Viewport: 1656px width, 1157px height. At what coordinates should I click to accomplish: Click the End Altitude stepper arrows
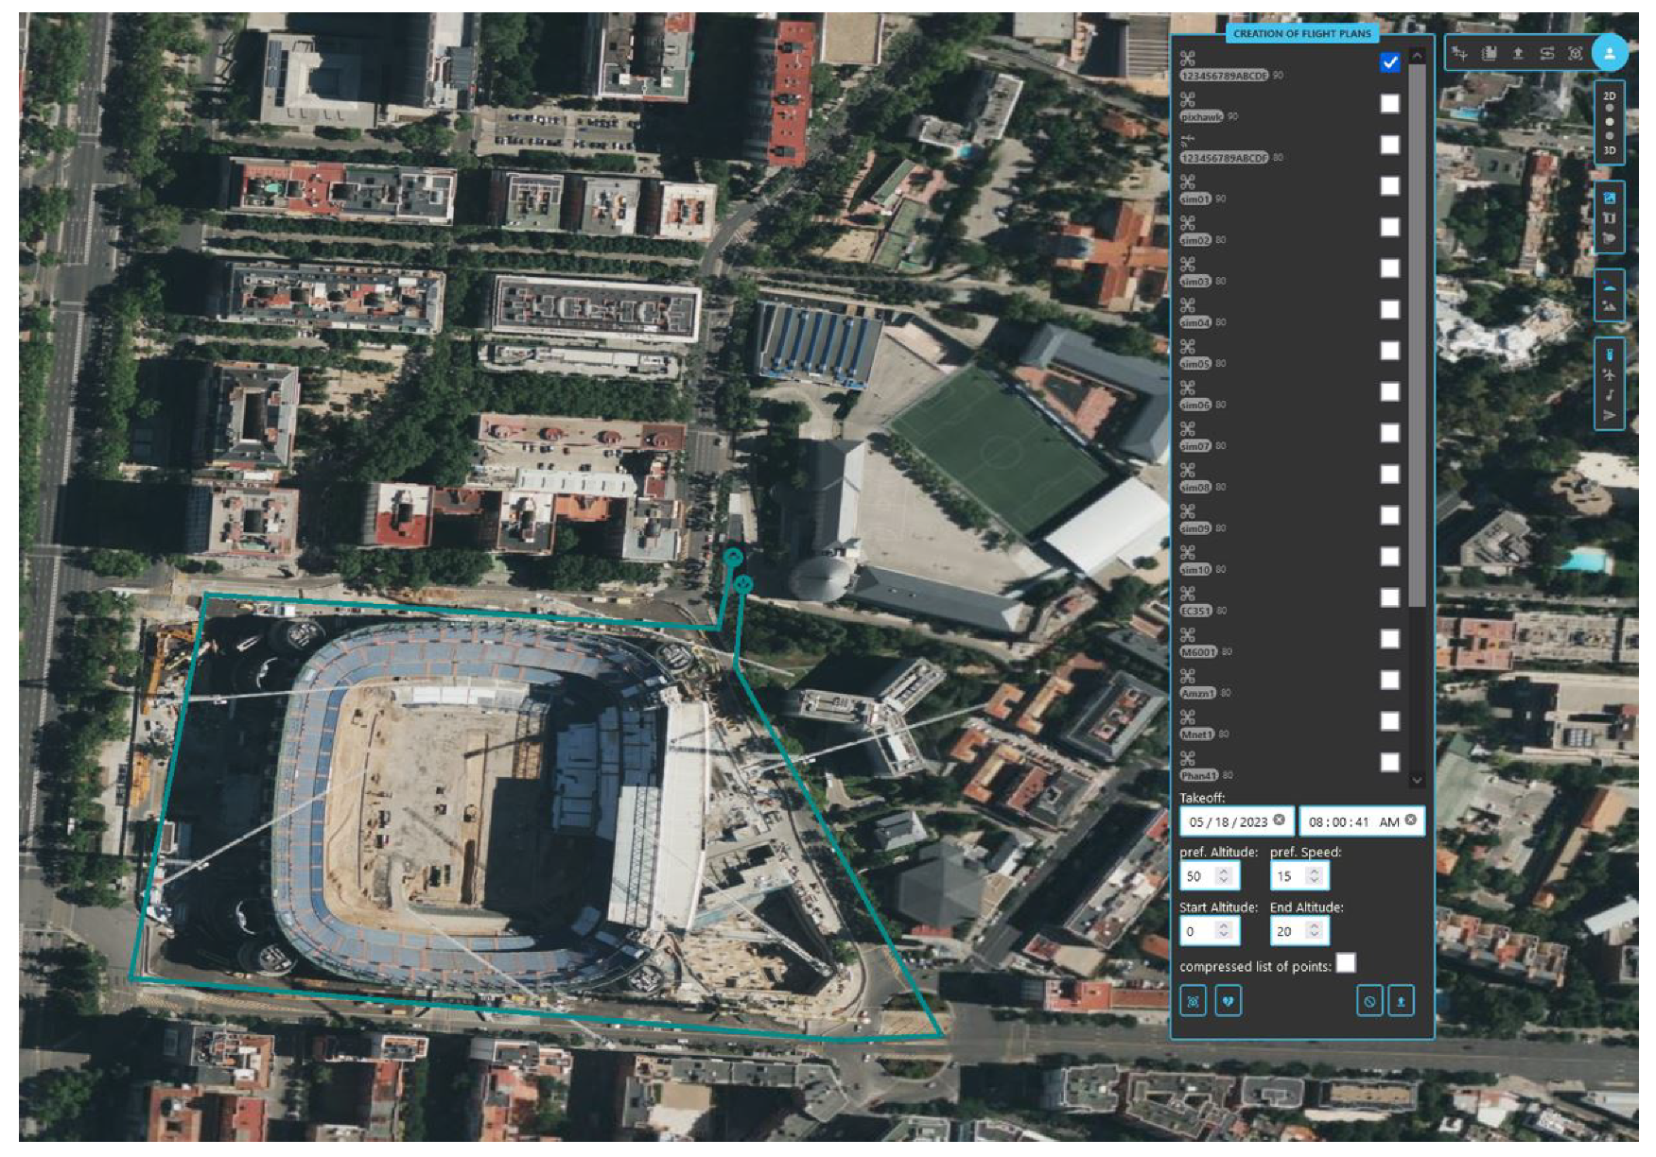pos(1314,931)
